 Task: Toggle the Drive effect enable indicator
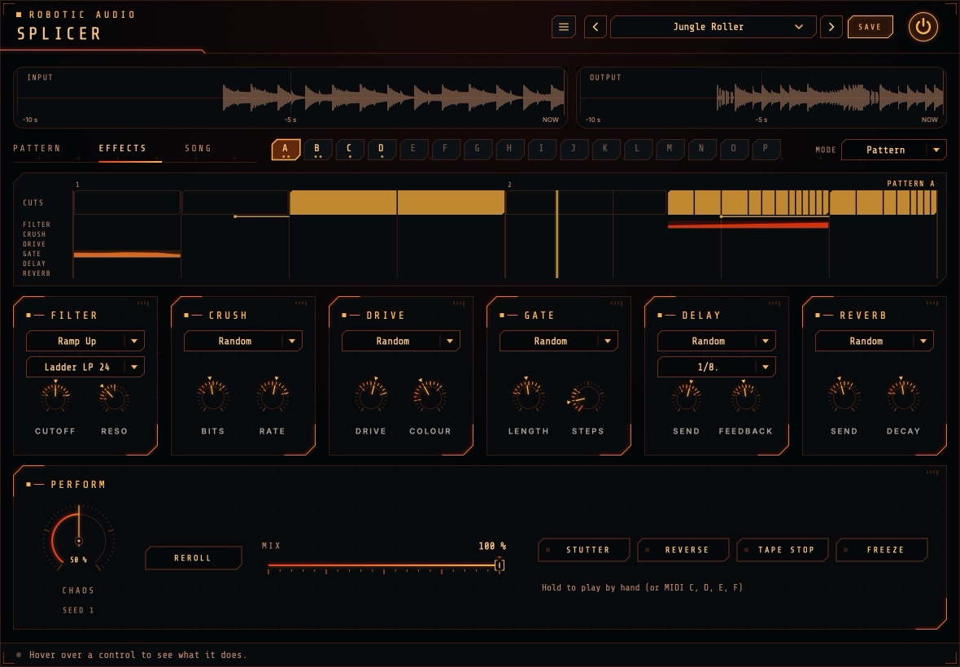[x=344, y=315]
